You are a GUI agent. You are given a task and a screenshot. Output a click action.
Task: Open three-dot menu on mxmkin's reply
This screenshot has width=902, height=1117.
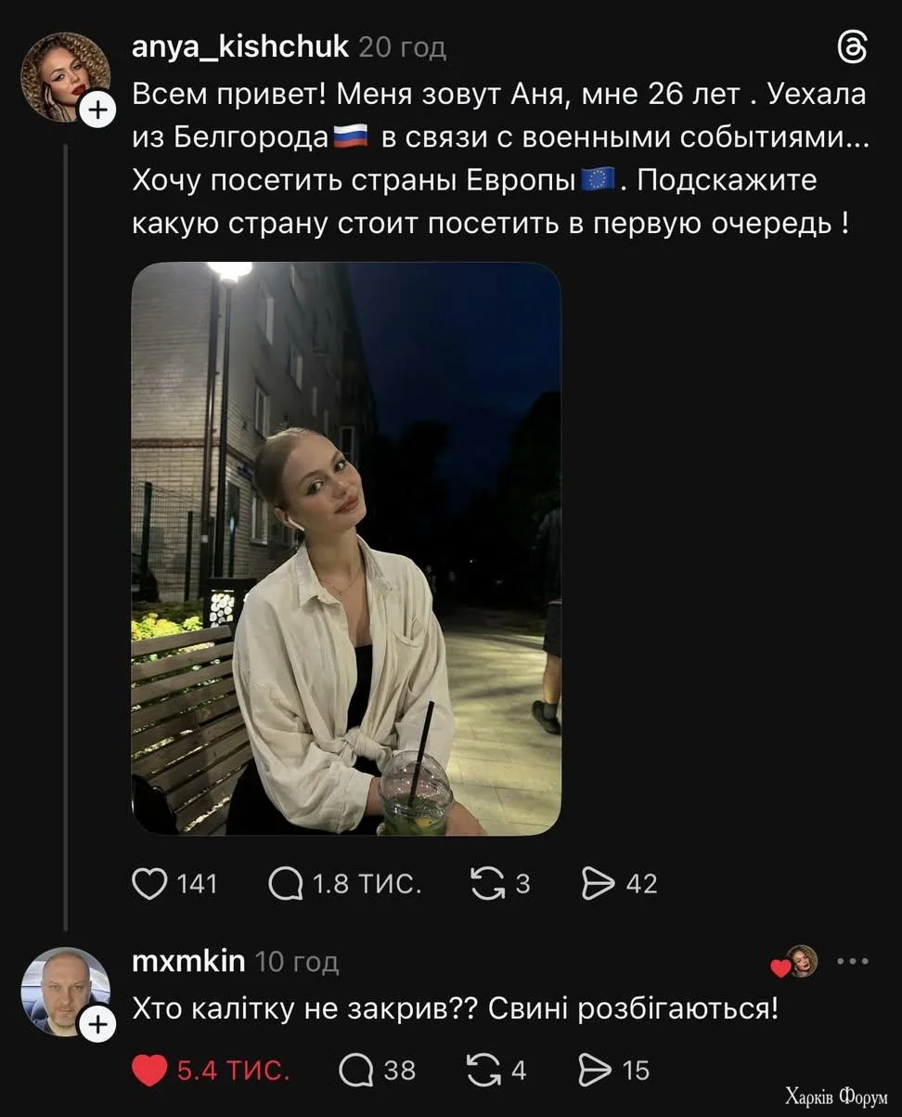click(x=852, y=962)
